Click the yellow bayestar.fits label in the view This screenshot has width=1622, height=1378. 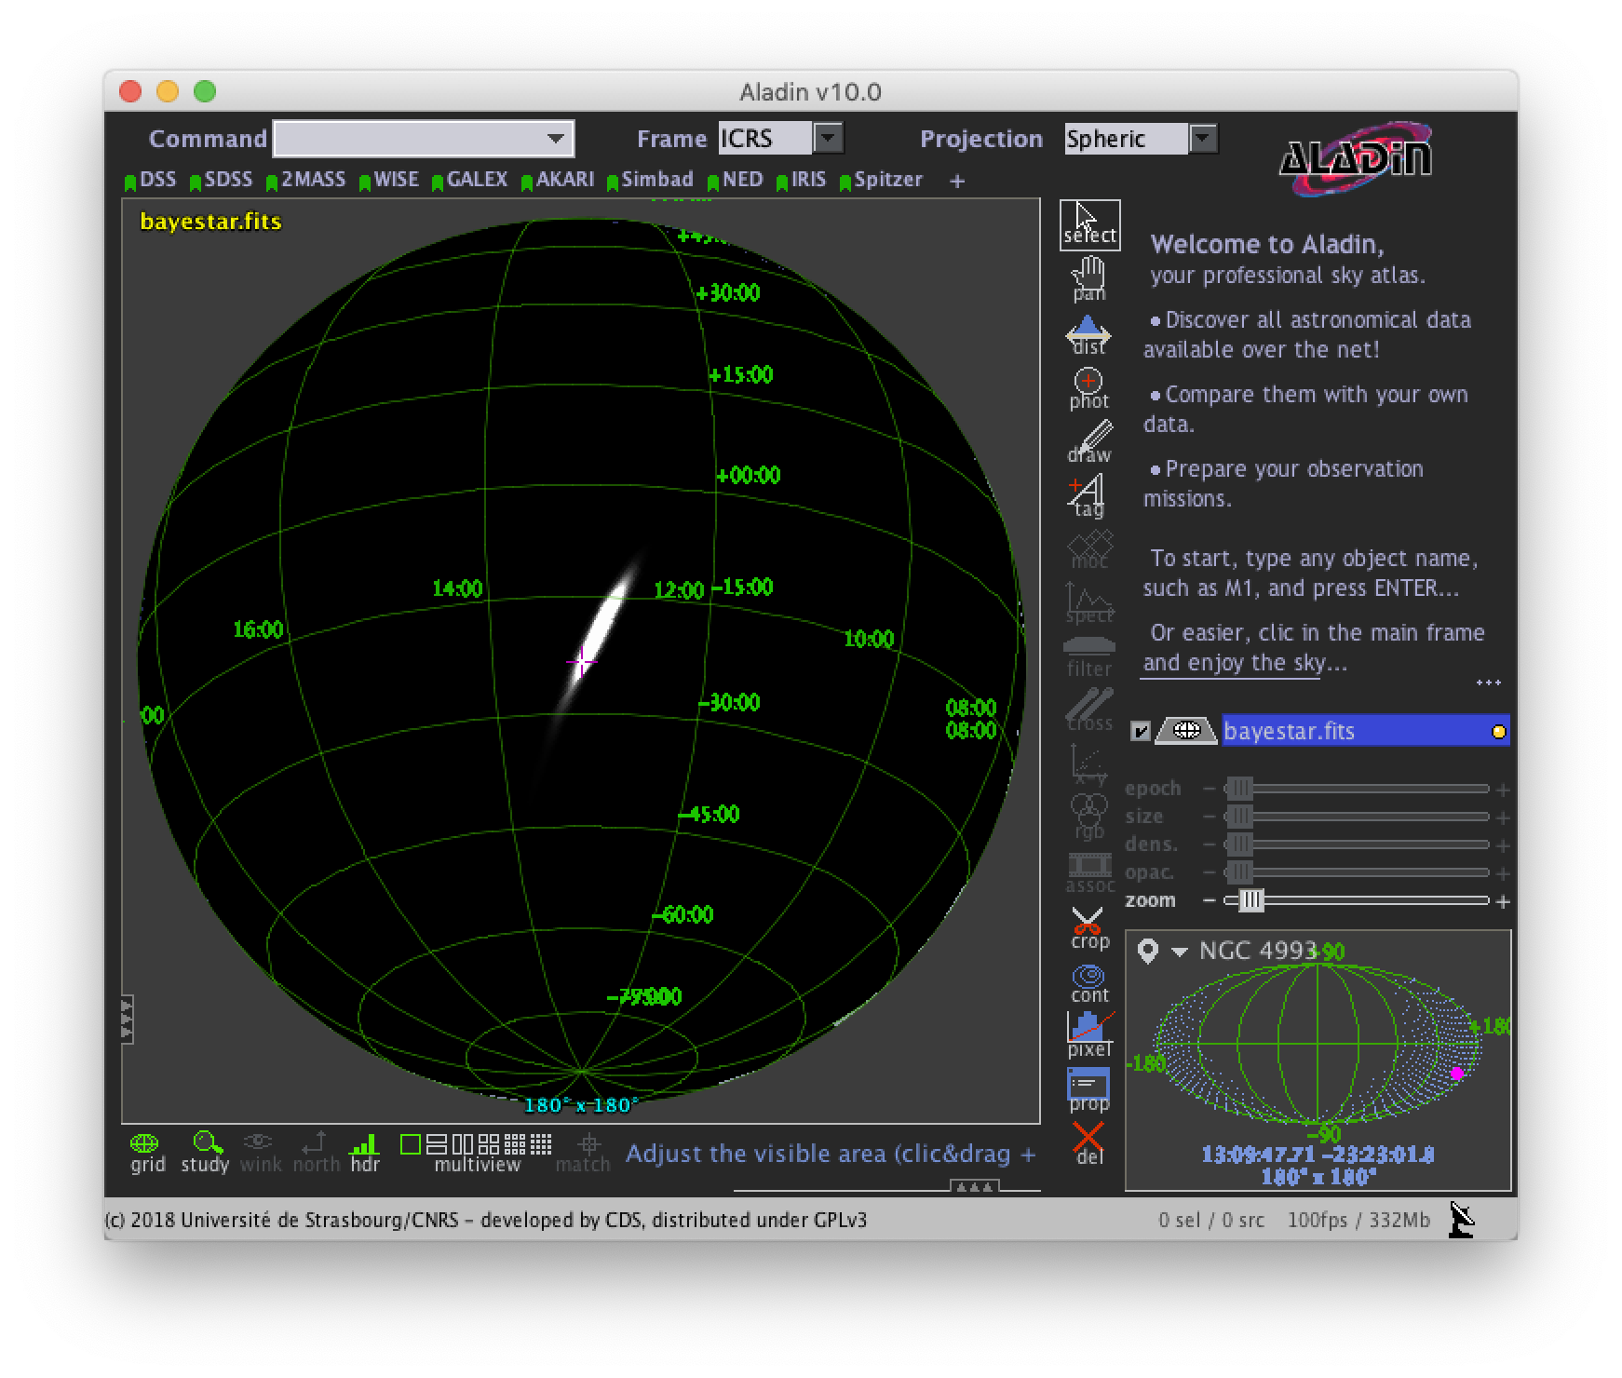point(210,222)
